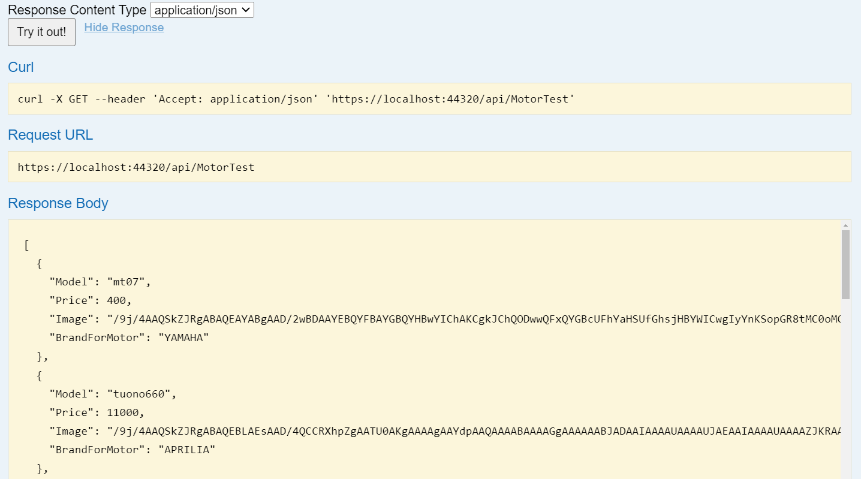The height and width of the screenshot is (479, 861).
Task: Click the Response Body heading
Action: [58, 203]
